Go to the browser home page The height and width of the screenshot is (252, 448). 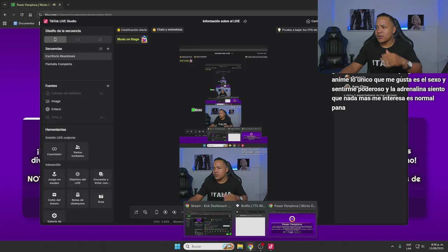[x=30, y=15]
